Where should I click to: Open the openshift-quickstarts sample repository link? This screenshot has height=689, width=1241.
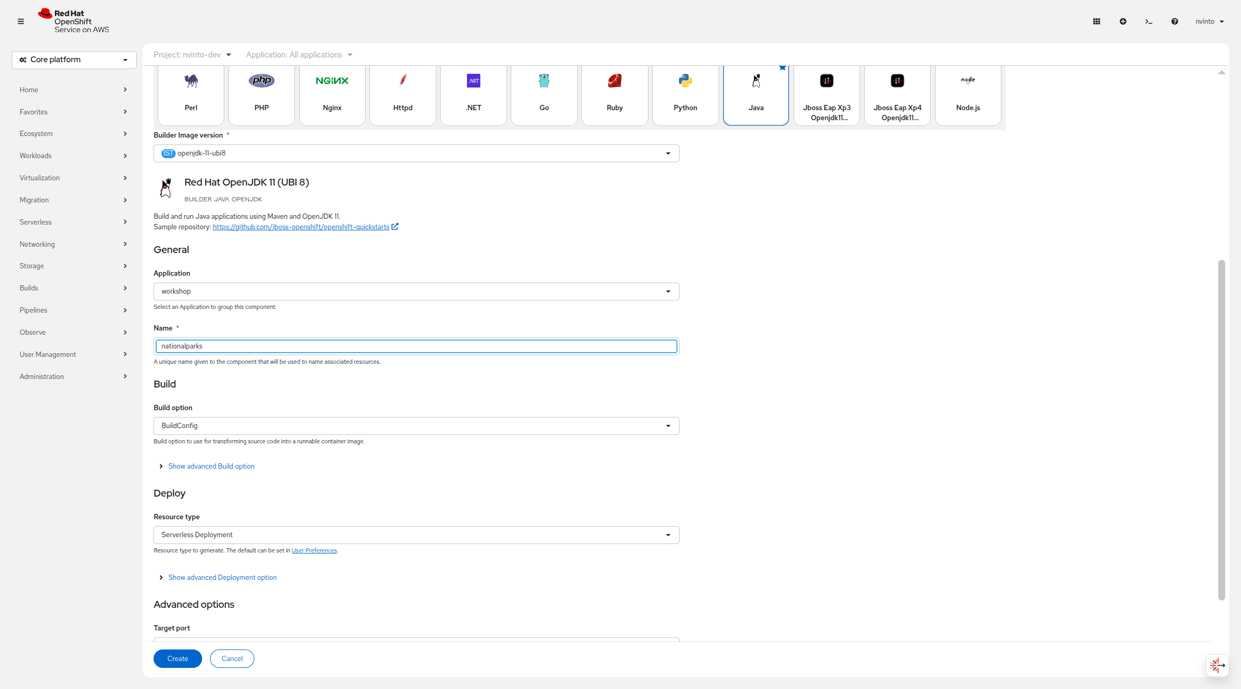point(301,227)
